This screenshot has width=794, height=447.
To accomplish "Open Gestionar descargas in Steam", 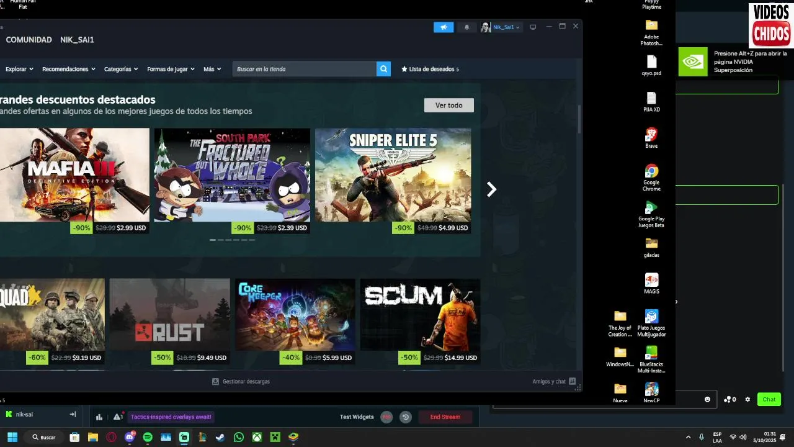I will (x=241, y=381).
